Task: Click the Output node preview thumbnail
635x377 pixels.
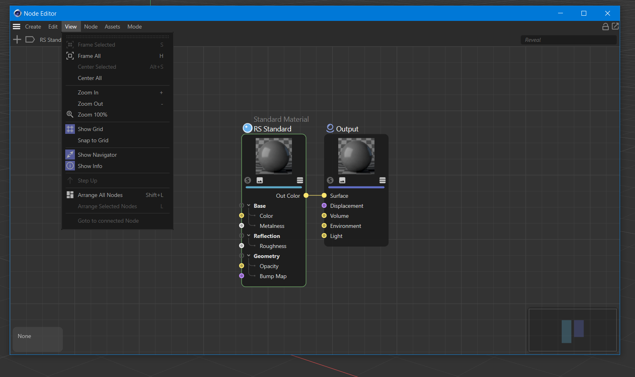Action: click(x=356, y=156)
